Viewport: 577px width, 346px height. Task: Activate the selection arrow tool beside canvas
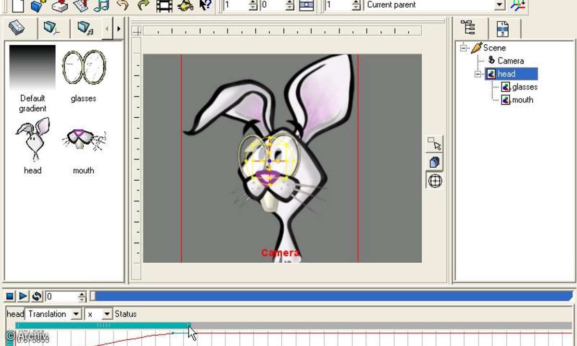point(435,144)
